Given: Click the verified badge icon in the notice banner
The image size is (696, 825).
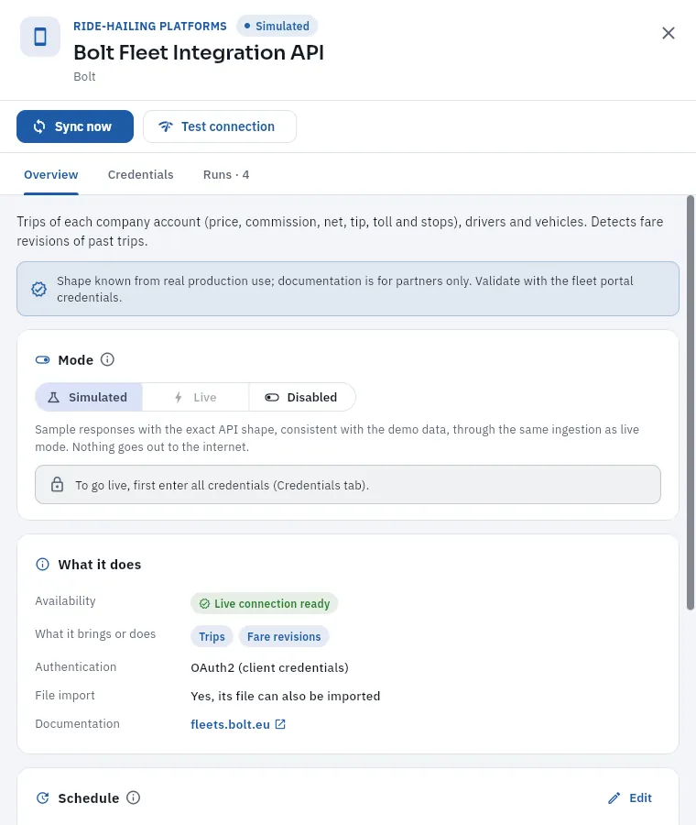Looking at the screenshot, I should [x=38, y=289].
